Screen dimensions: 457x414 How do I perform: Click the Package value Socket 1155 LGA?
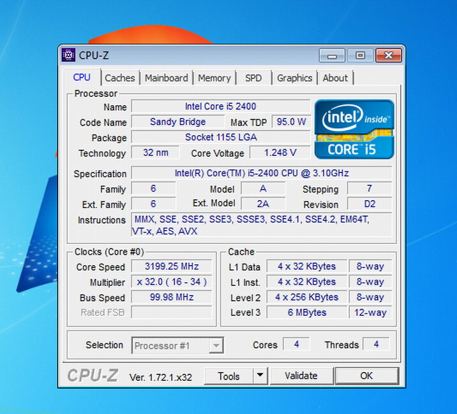(221, 137)
